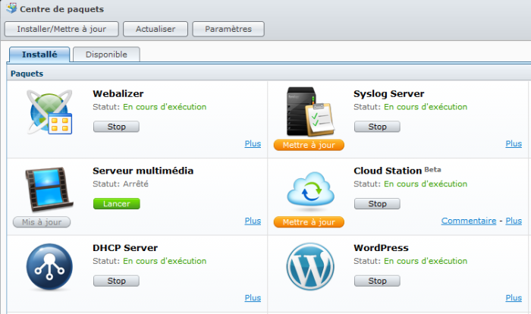Select the Installé tab

click(39, 55)
